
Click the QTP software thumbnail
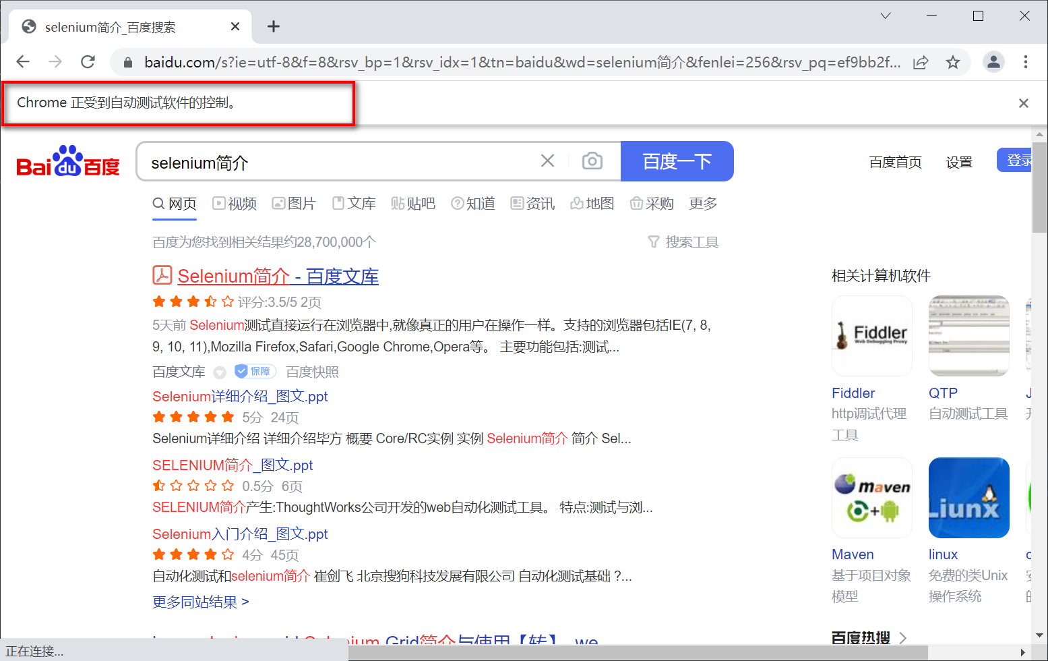[x=969, y=336]
